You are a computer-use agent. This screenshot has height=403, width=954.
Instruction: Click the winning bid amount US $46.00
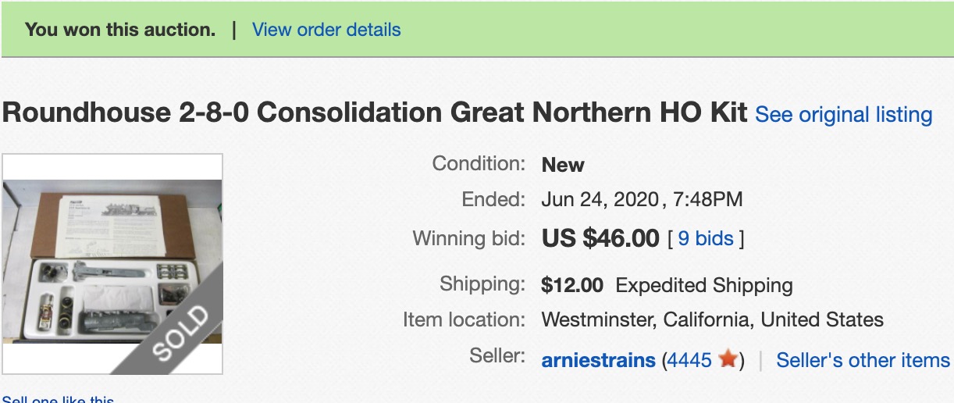click(x=600, y=238)
